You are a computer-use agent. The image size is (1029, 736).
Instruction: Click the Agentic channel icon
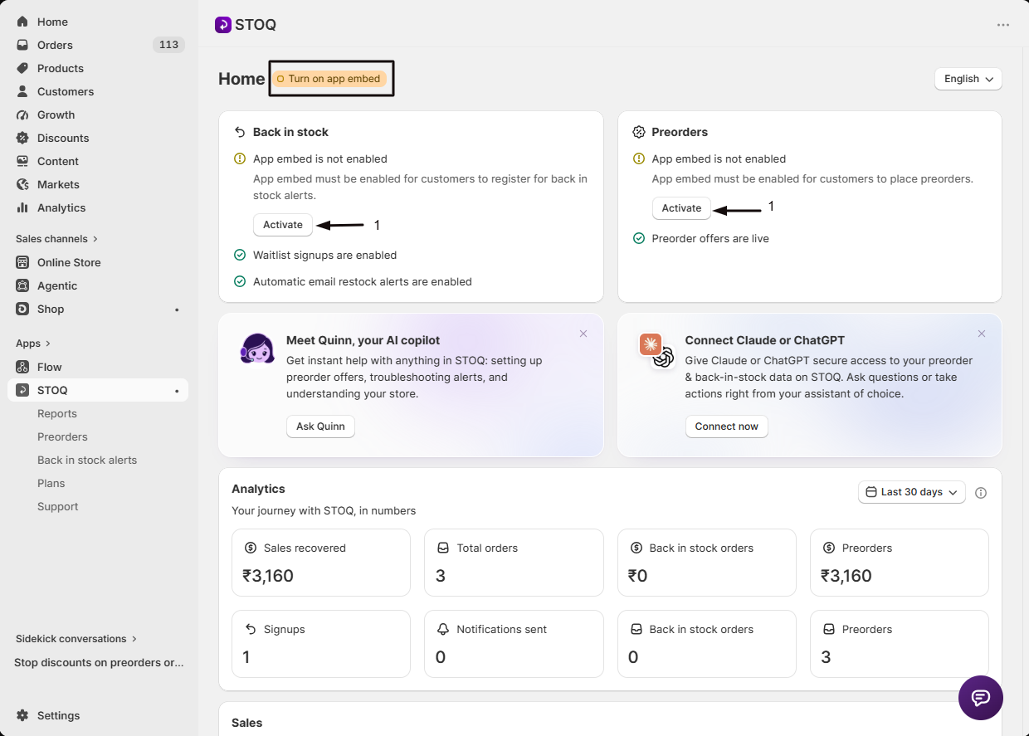coord(22,285)
